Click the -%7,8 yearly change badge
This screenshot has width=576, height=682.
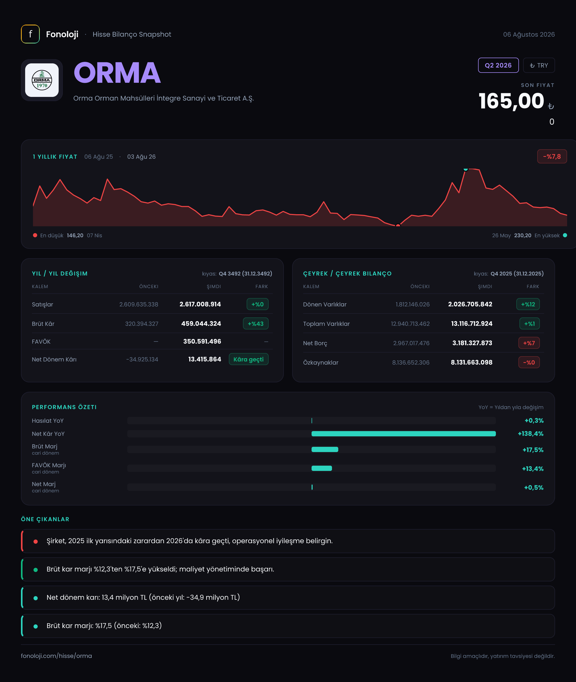pyautogui.click(x=552, y=156)
